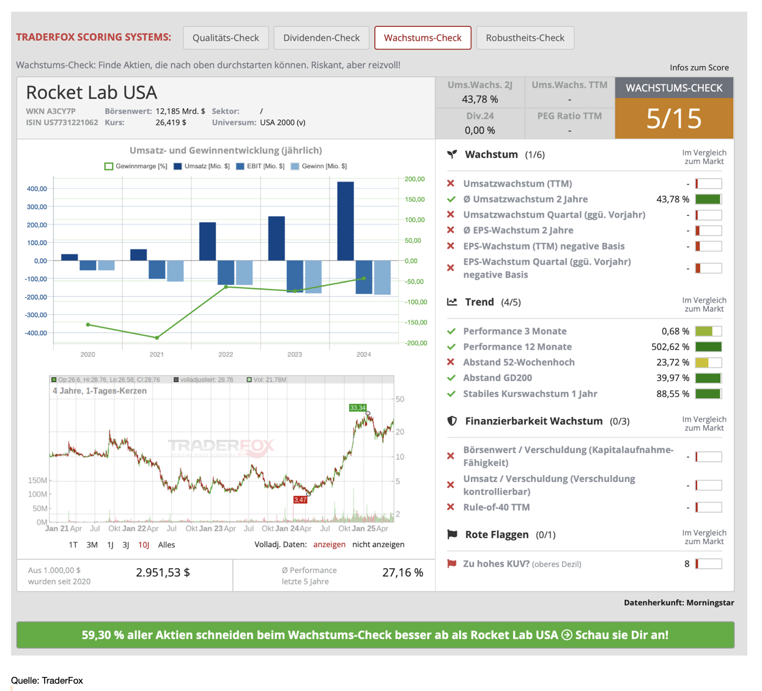Select the Wachstums-Check tab
The width and height of the screenshot is (762, 691).
click(423, 38)
